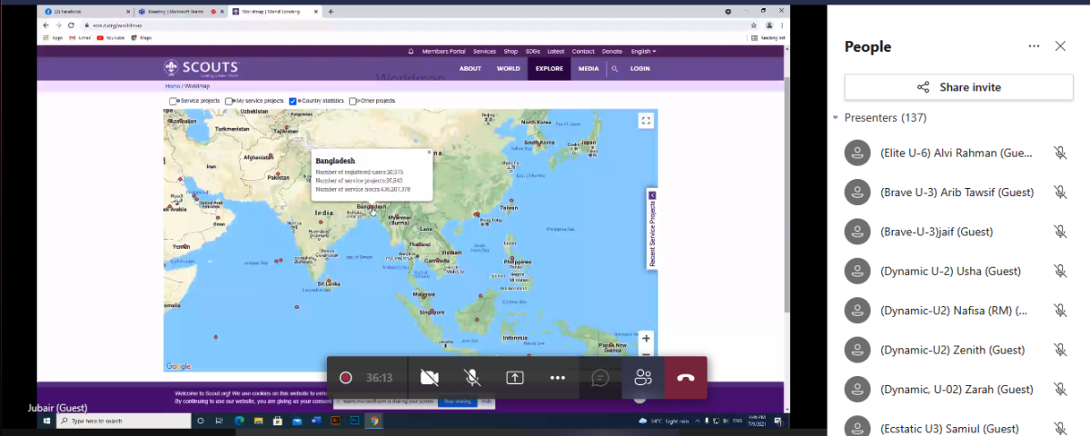This screenshot has height=436, width=1090.
Task: Open the share content tray
Action: coord(515,378)
